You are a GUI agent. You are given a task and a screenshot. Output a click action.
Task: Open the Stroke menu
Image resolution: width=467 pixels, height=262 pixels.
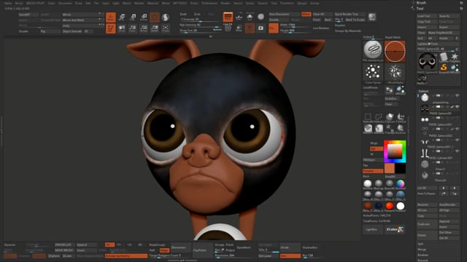coord(250,3)
